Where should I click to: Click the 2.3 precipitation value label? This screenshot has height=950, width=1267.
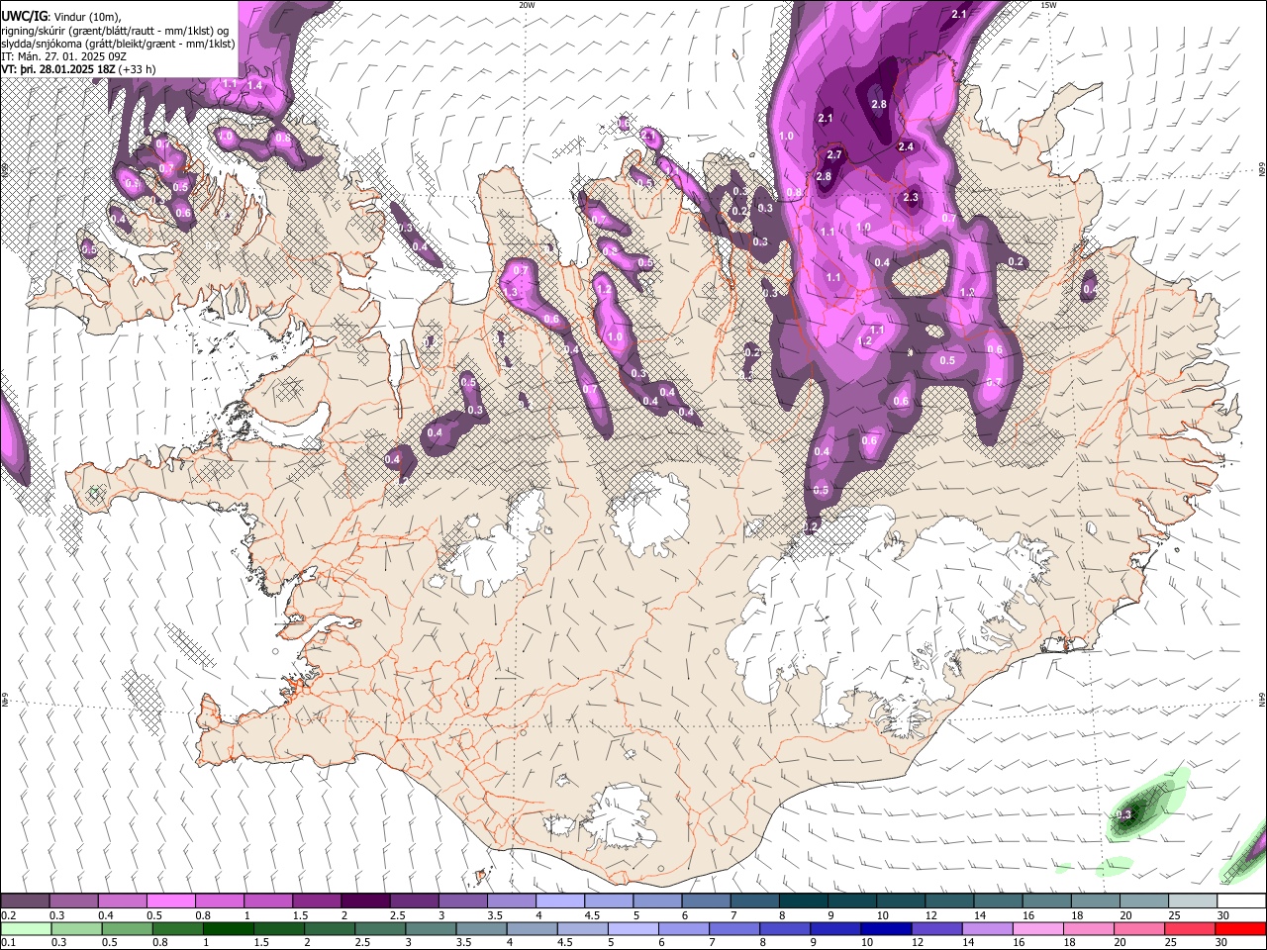911,198
